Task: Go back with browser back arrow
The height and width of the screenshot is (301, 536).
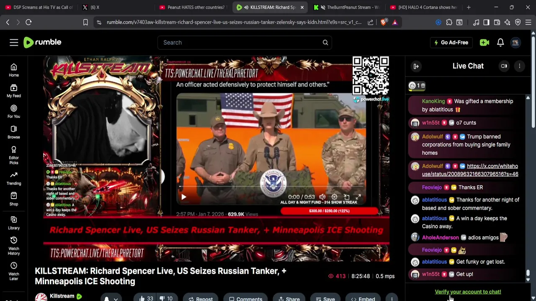Action: click(x=8, y=22)
